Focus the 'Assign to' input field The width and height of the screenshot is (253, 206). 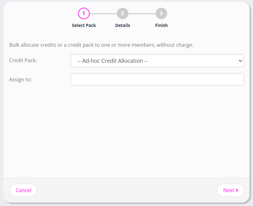[157, 79]
